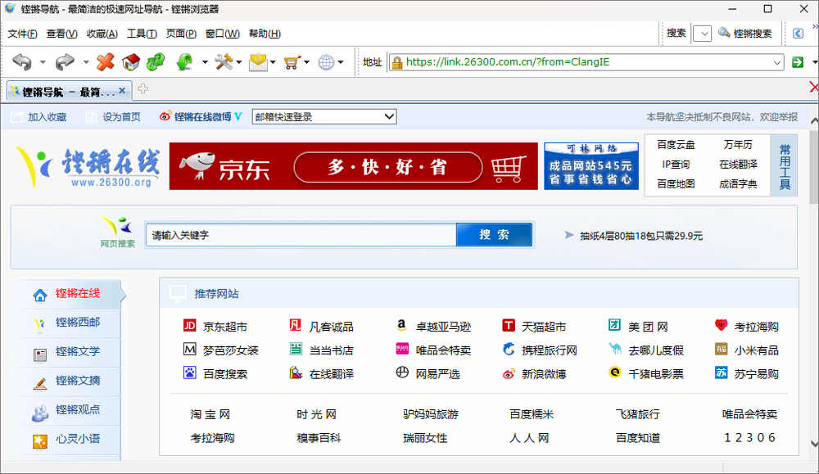Viewport: 819px width, 474px height.
Task: Close the 铿锵导航 tab with its X
Action: (122, 90)
